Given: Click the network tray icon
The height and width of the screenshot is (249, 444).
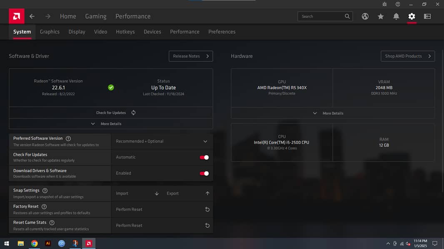Looking at the screenshot, I should coord(402,244).
